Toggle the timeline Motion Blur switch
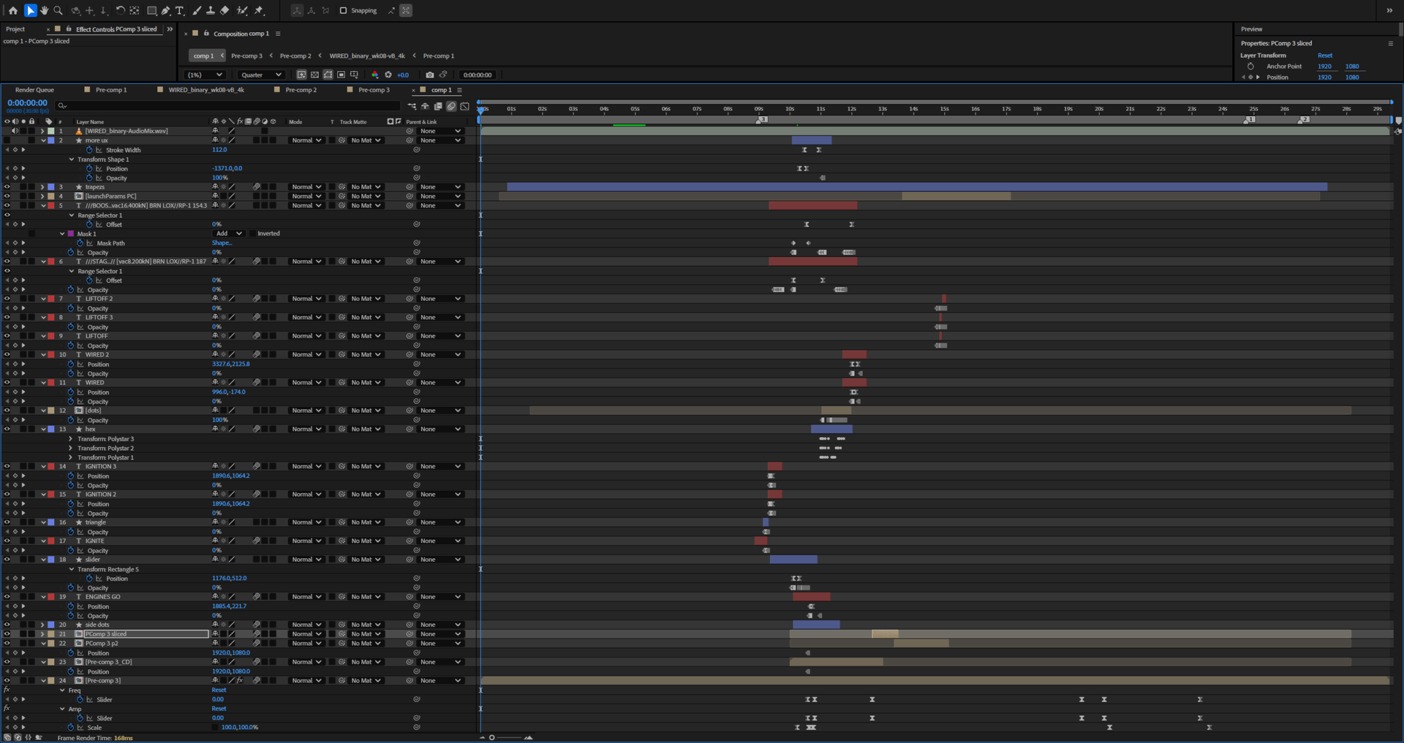Screen dimensions: 1404x743 pyautogui.click(x=451, y=107)
